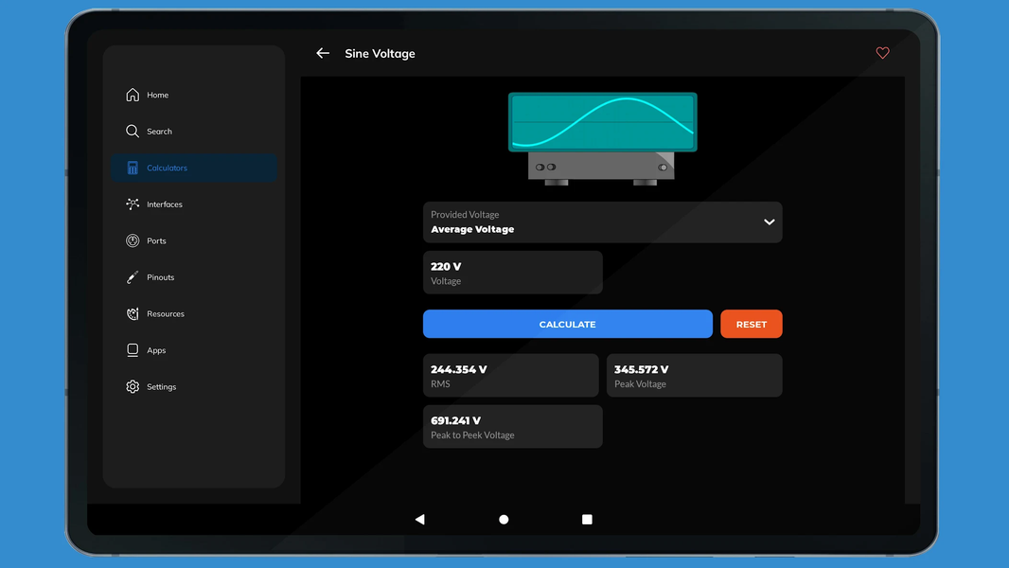
Task: Open Interfaces using its node icon
Action: click(x=133, y=204)
